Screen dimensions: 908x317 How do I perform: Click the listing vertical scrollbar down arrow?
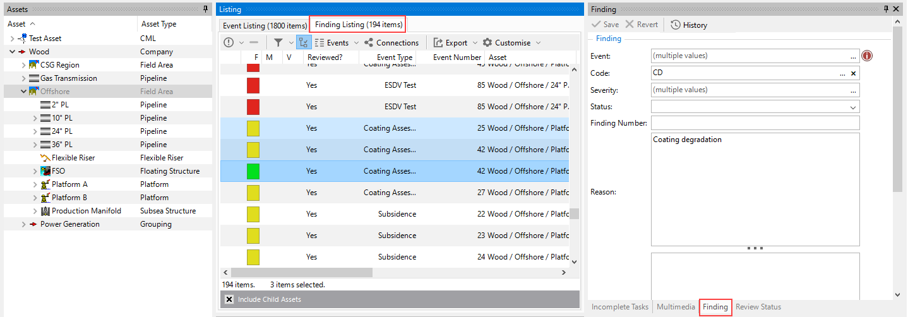(x=574, y=261)
